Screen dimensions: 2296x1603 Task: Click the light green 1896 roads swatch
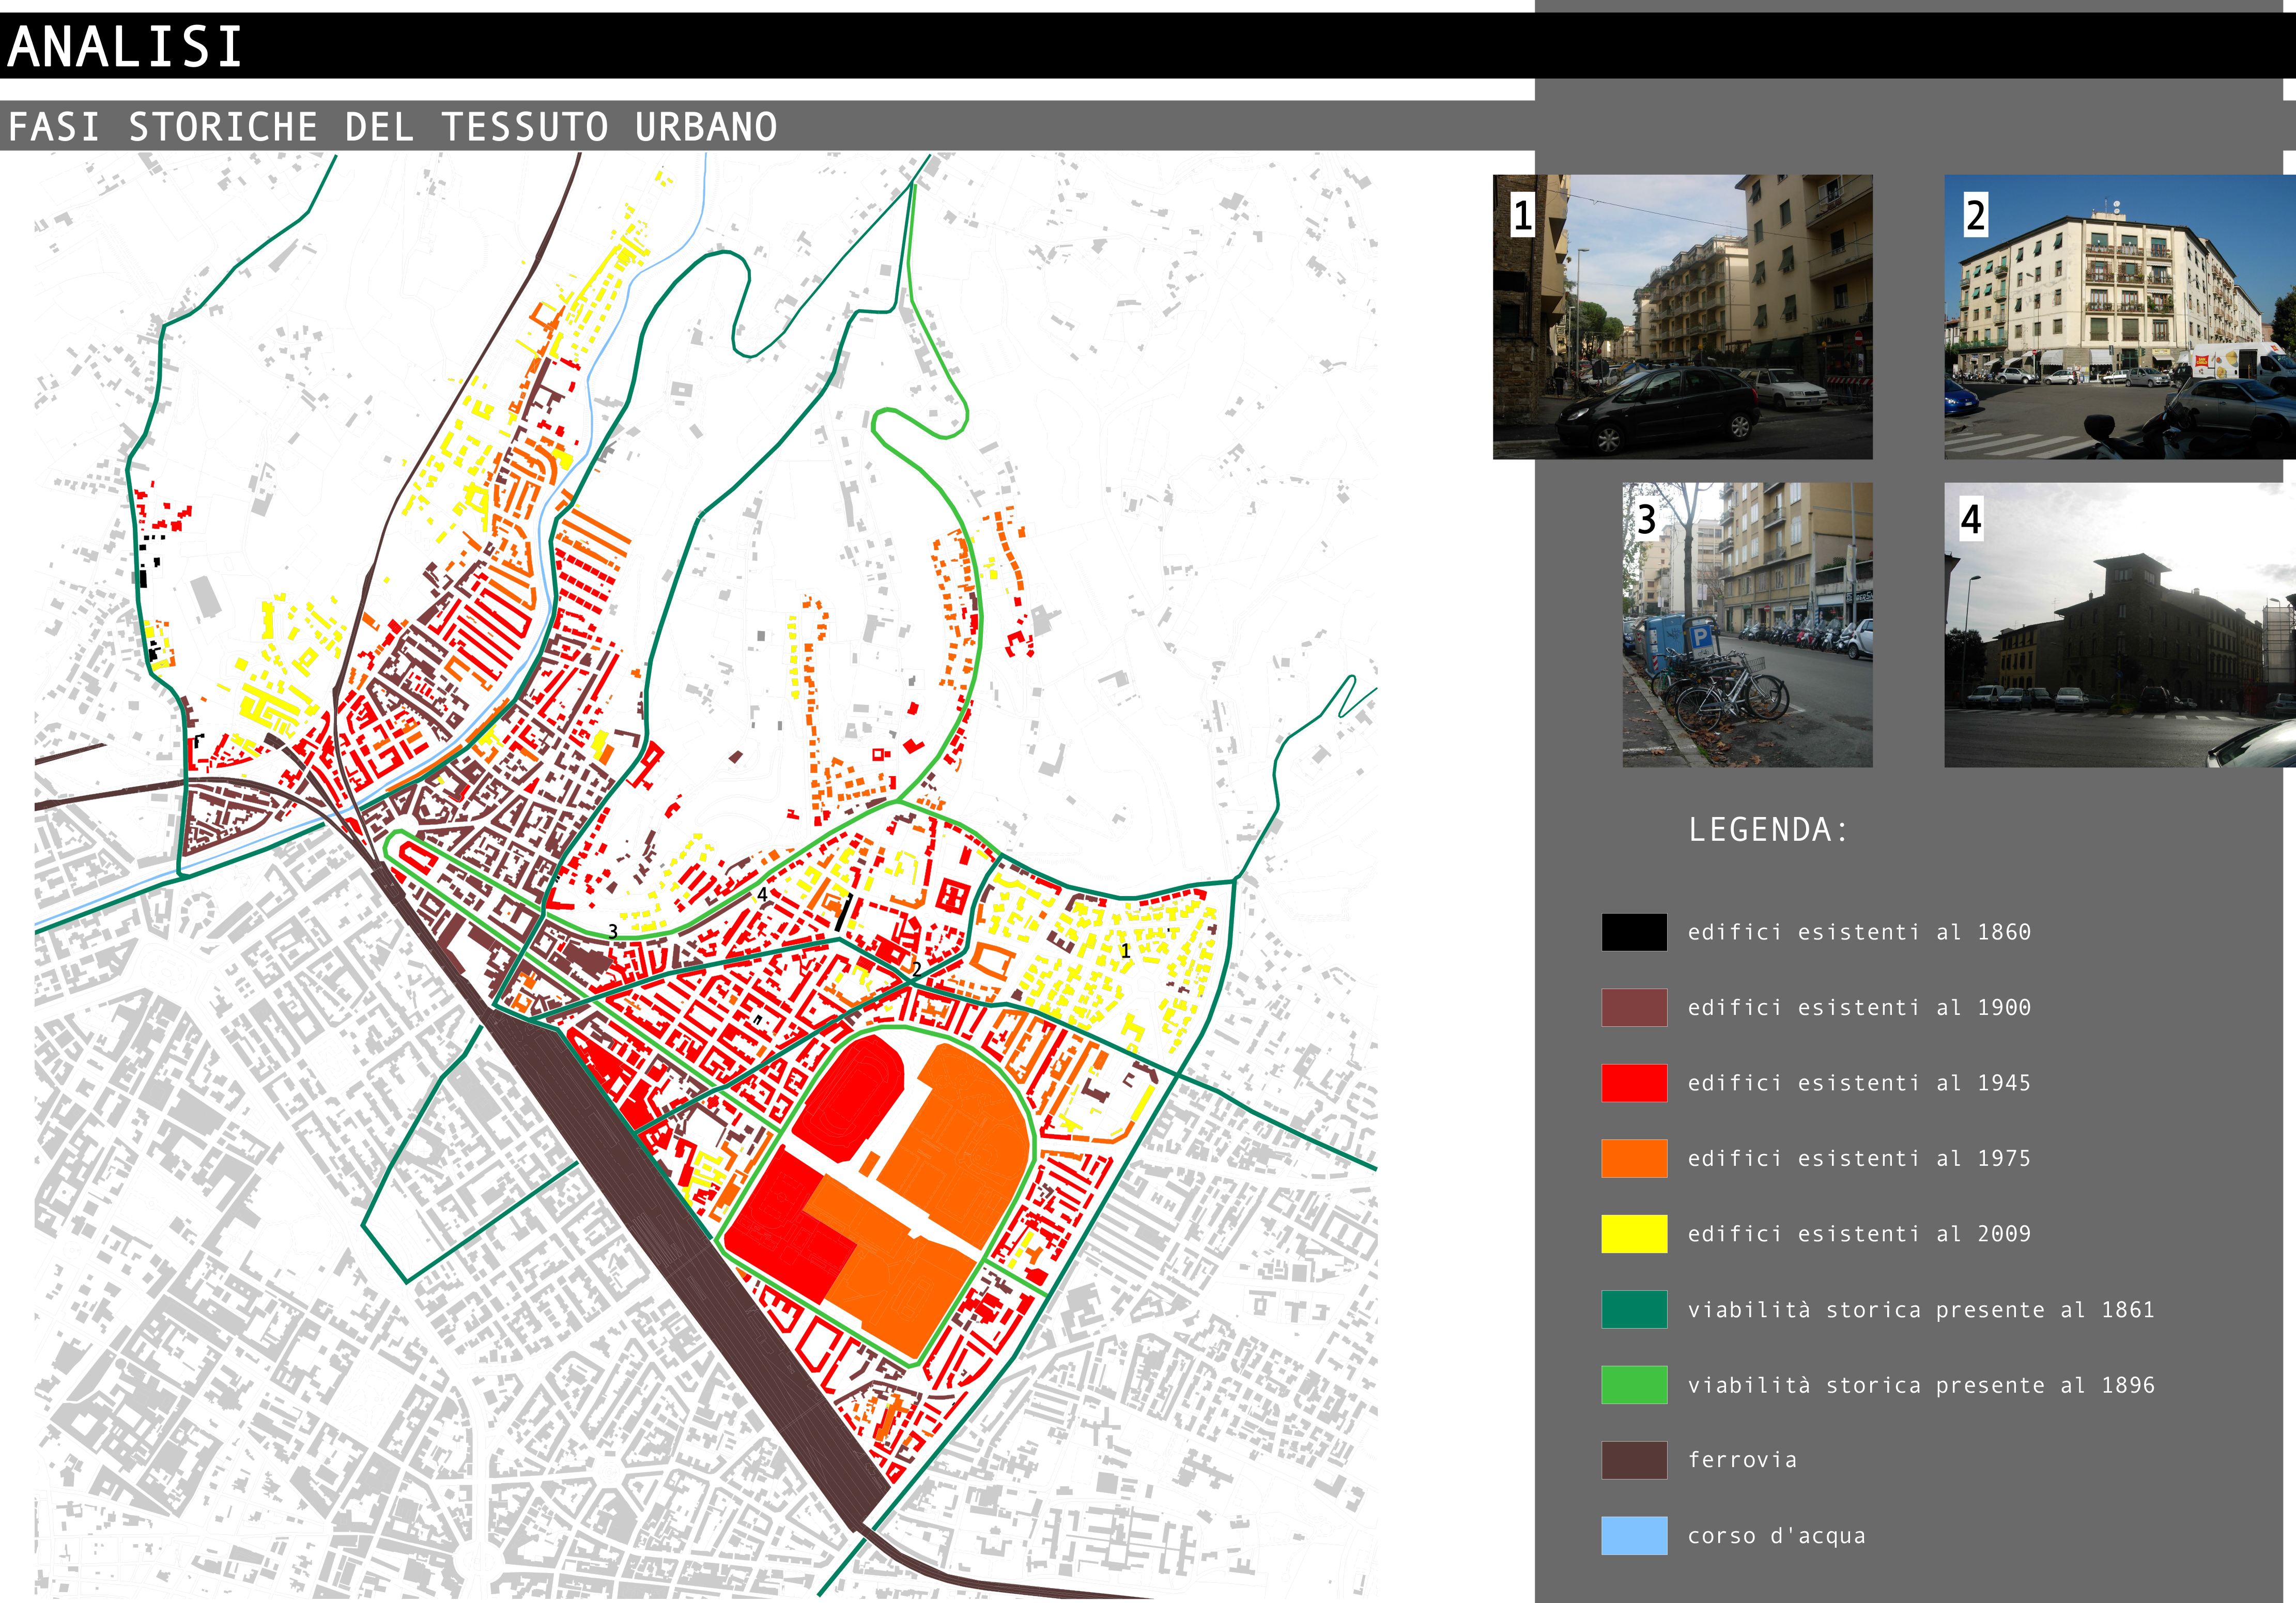(x=1633, y=1384)
